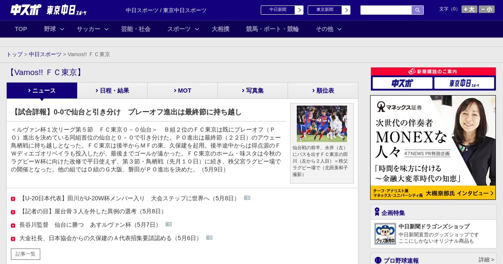This screenshot has height=264, width=503.
Task: Click arrow next to 東京新聞
Action: [x=346, y=10]
